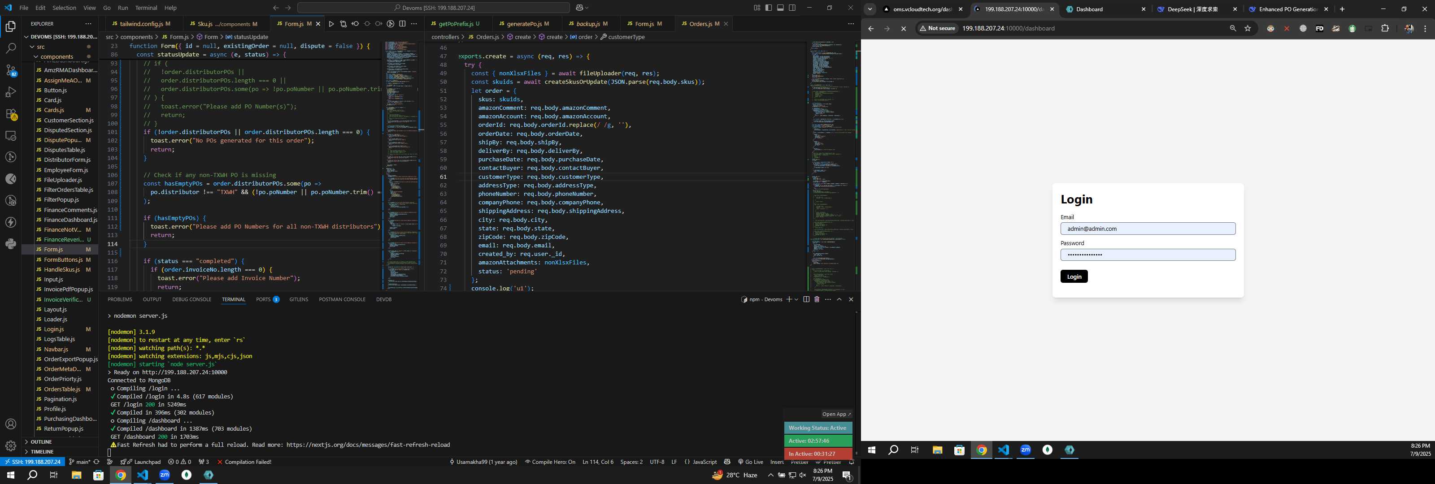The height and width of the screenshot is (484, 1435).
Task: Open the Extensions view in activity bar
Action: 11,114
